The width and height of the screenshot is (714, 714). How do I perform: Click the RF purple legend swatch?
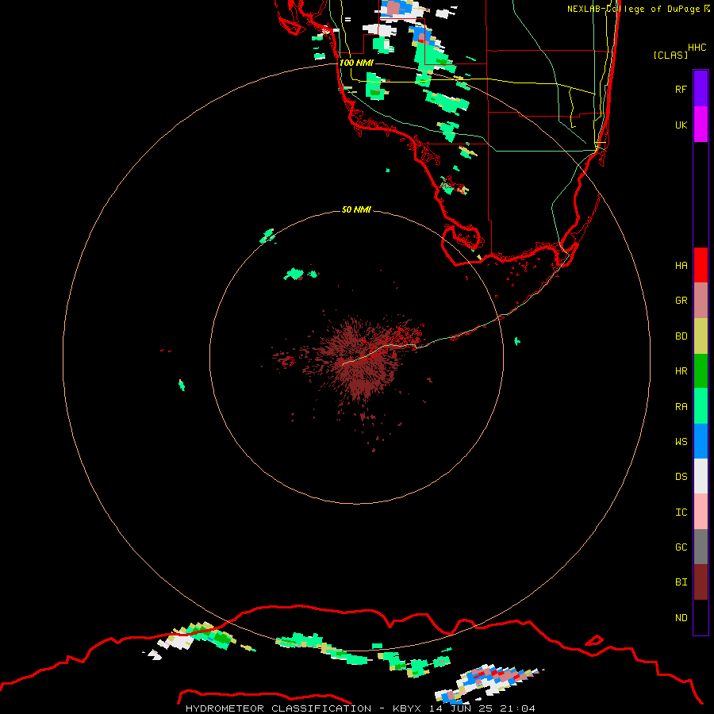coord(701,89)
